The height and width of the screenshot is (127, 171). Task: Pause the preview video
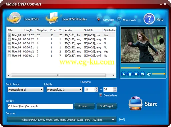coord(130,74)
